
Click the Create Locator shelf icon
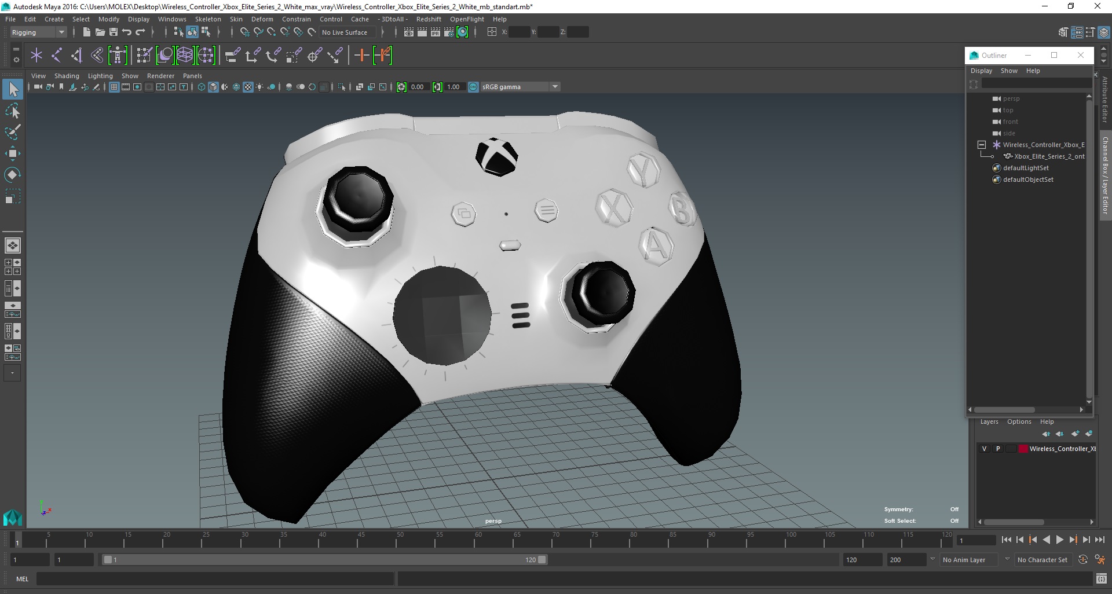click(x=36, y=56)
